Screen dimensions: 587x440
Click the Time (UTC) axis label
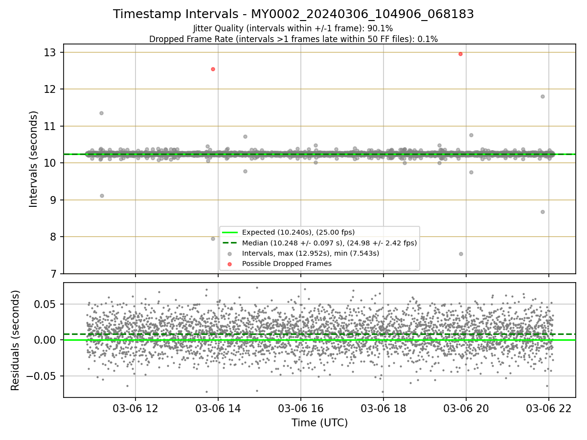point(319,423)
